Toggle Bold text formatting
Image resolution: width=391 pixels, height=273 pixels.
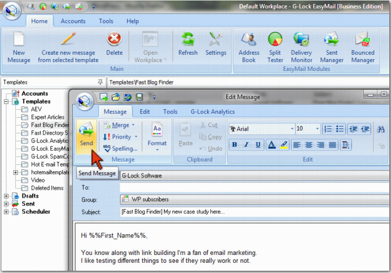[x=234, y=145]
